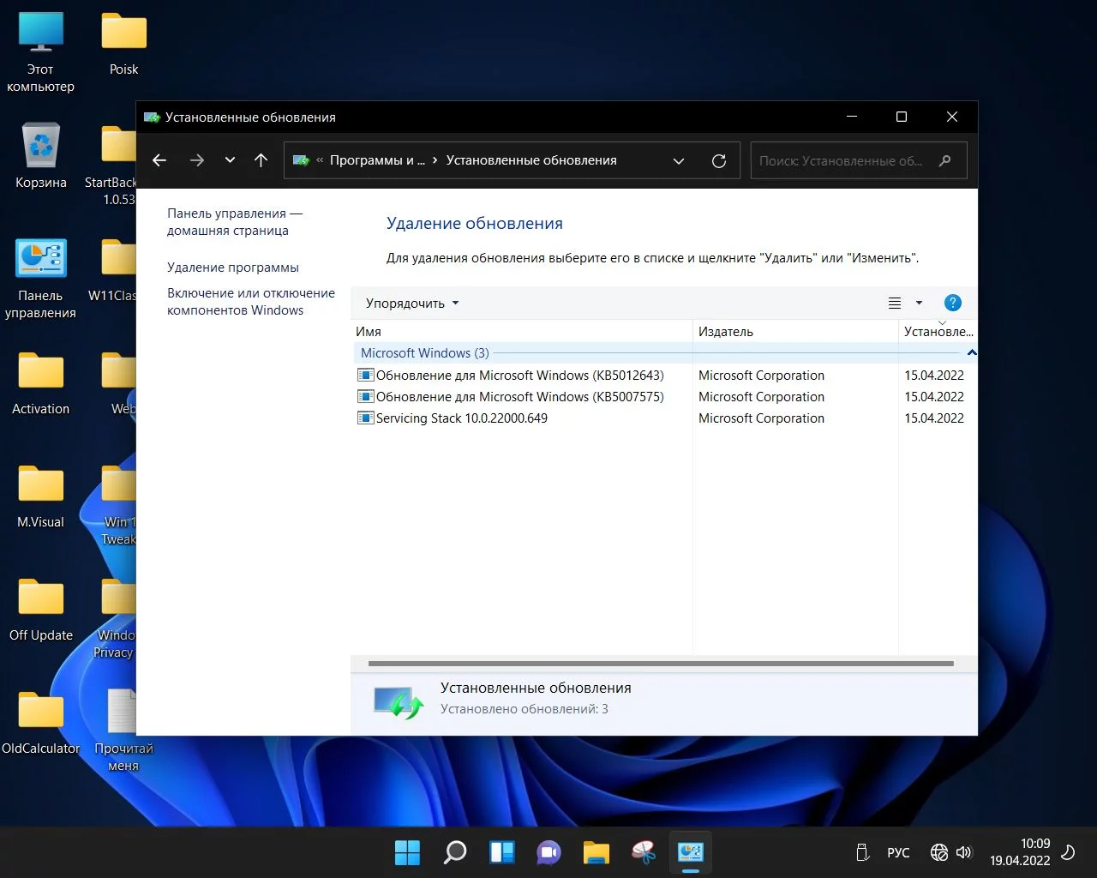Refresh the installed updates list
The image size is (1097, 878).
point(719,160)
